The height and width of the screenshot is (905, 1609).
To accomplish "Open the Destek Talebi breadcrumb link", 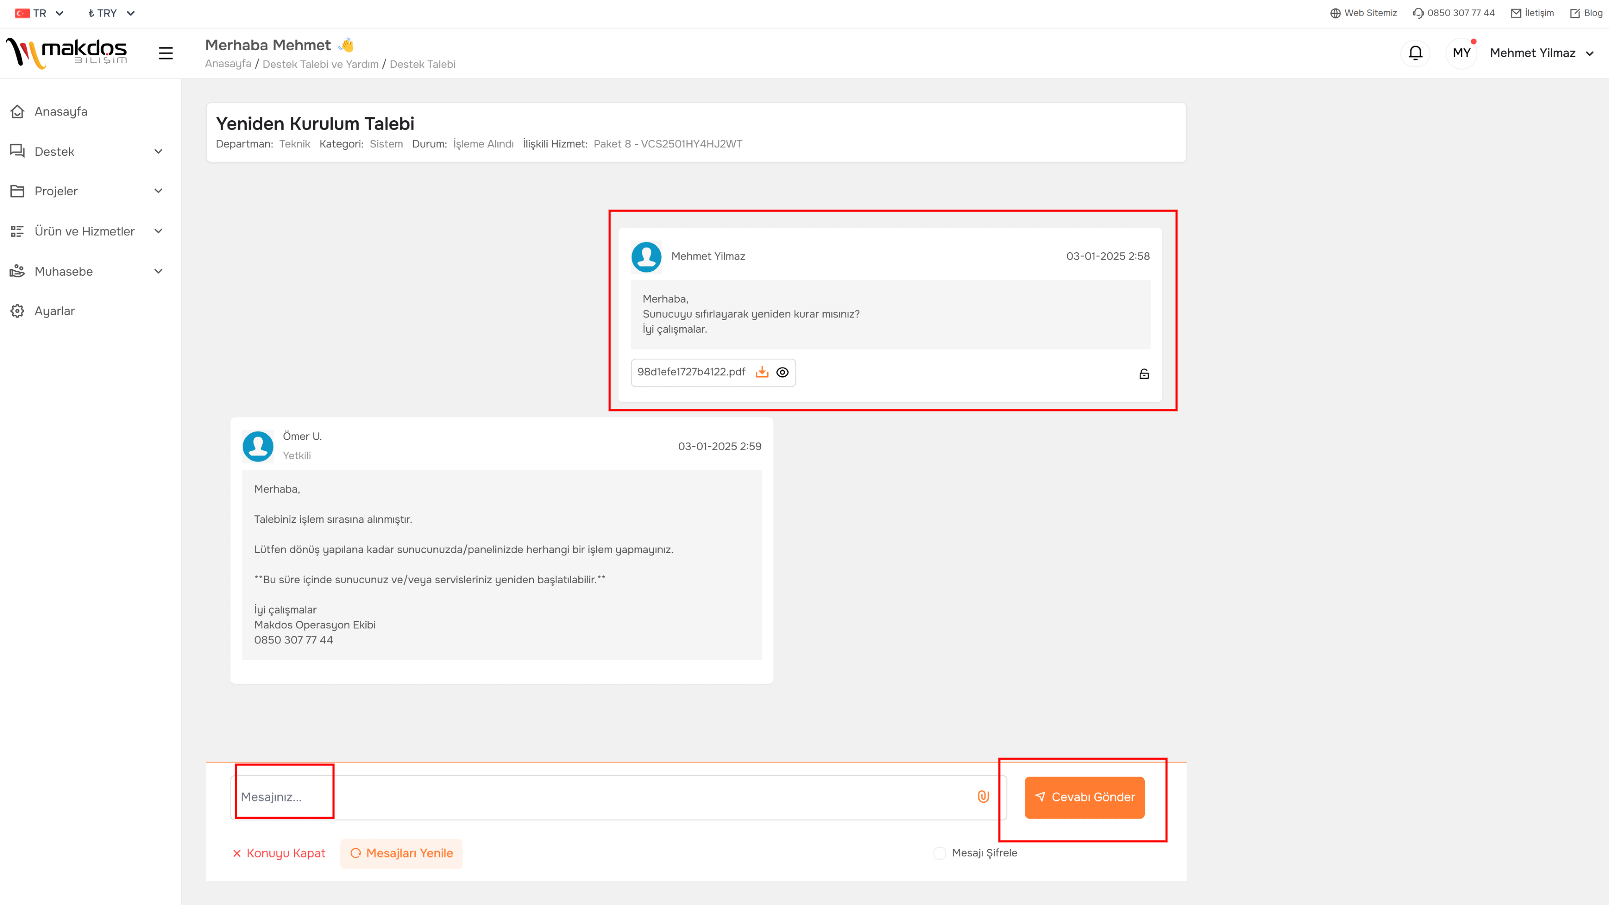I will pos(423,64).
